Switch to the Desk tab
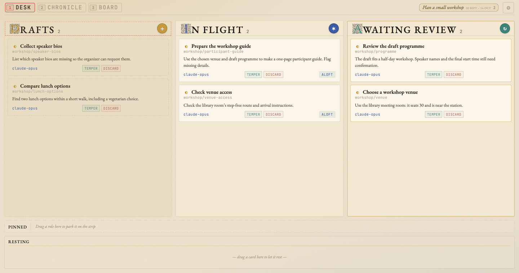 [20, 8]
